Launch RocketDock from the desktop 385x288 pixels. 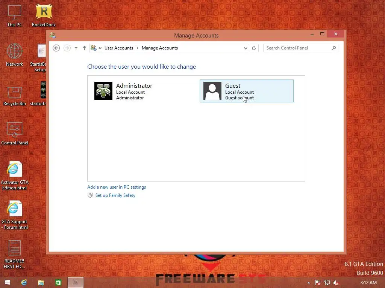44,15
